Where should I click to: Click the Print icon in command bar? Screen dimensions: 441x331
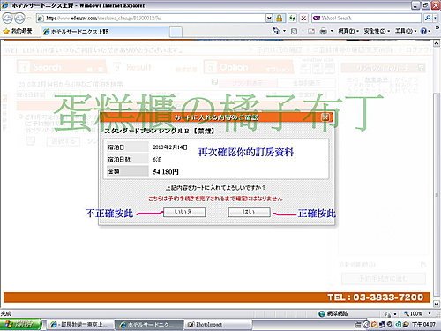(323, 31)
